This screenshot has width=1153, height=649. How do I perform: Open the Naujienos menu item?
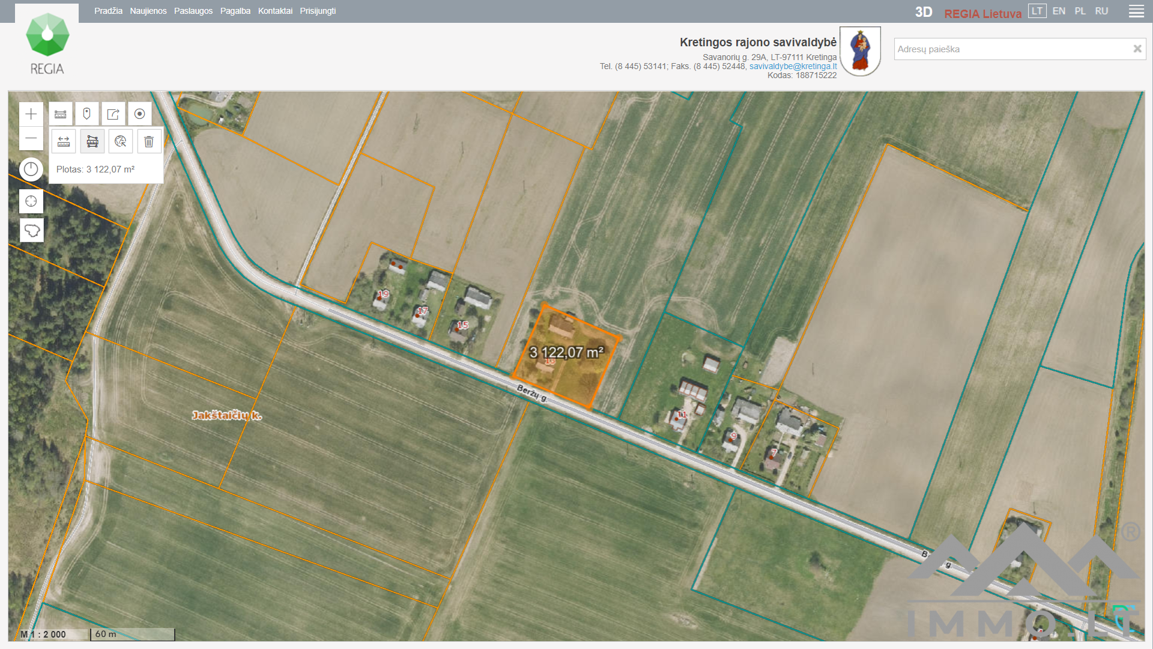coord(148,11)
